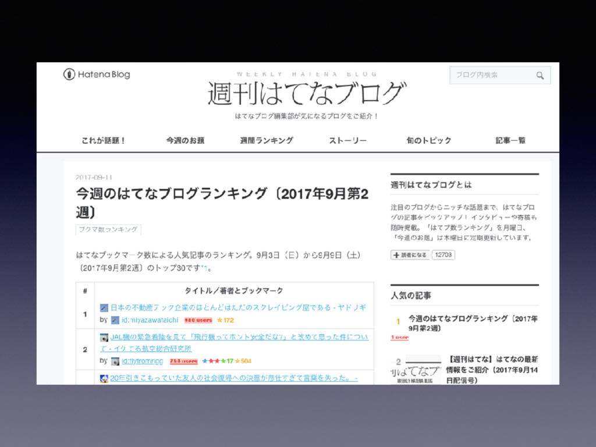Open the 記事一覧 menu item

pyautogui.click(x=510, y=140)
